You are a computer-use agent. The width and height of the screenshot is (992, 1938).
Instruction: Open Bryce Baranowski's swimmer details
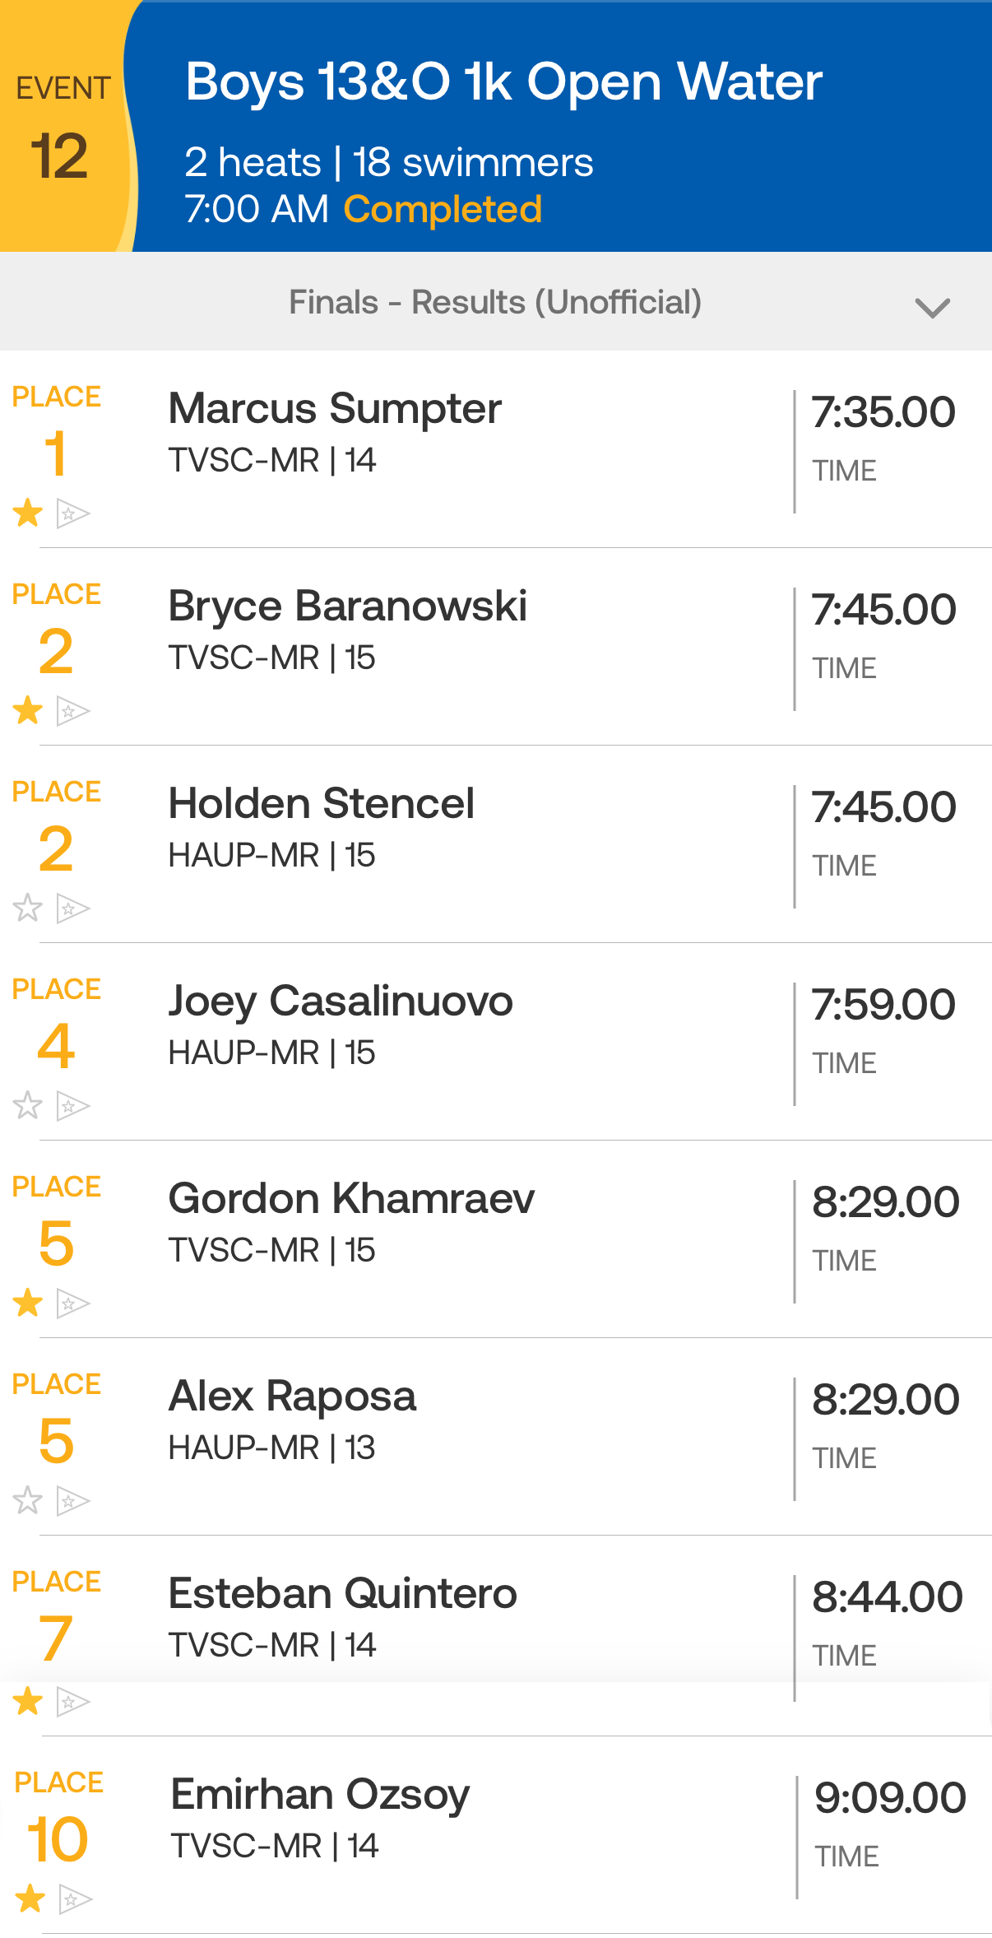click(347, 606)
